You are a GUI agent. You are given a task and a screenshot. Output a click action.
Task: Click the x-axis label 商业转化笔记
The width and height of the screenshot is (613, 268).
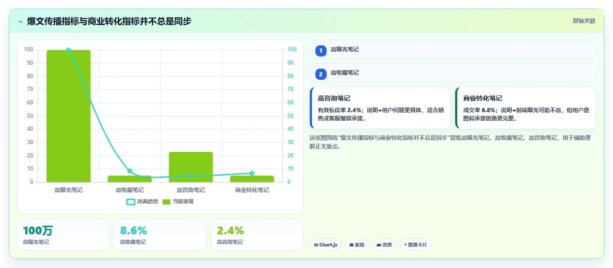252,190
